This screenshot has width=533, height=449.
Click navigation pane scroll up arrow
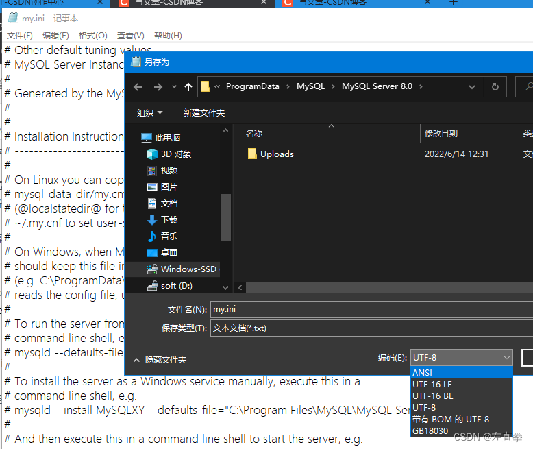(225, 131)
